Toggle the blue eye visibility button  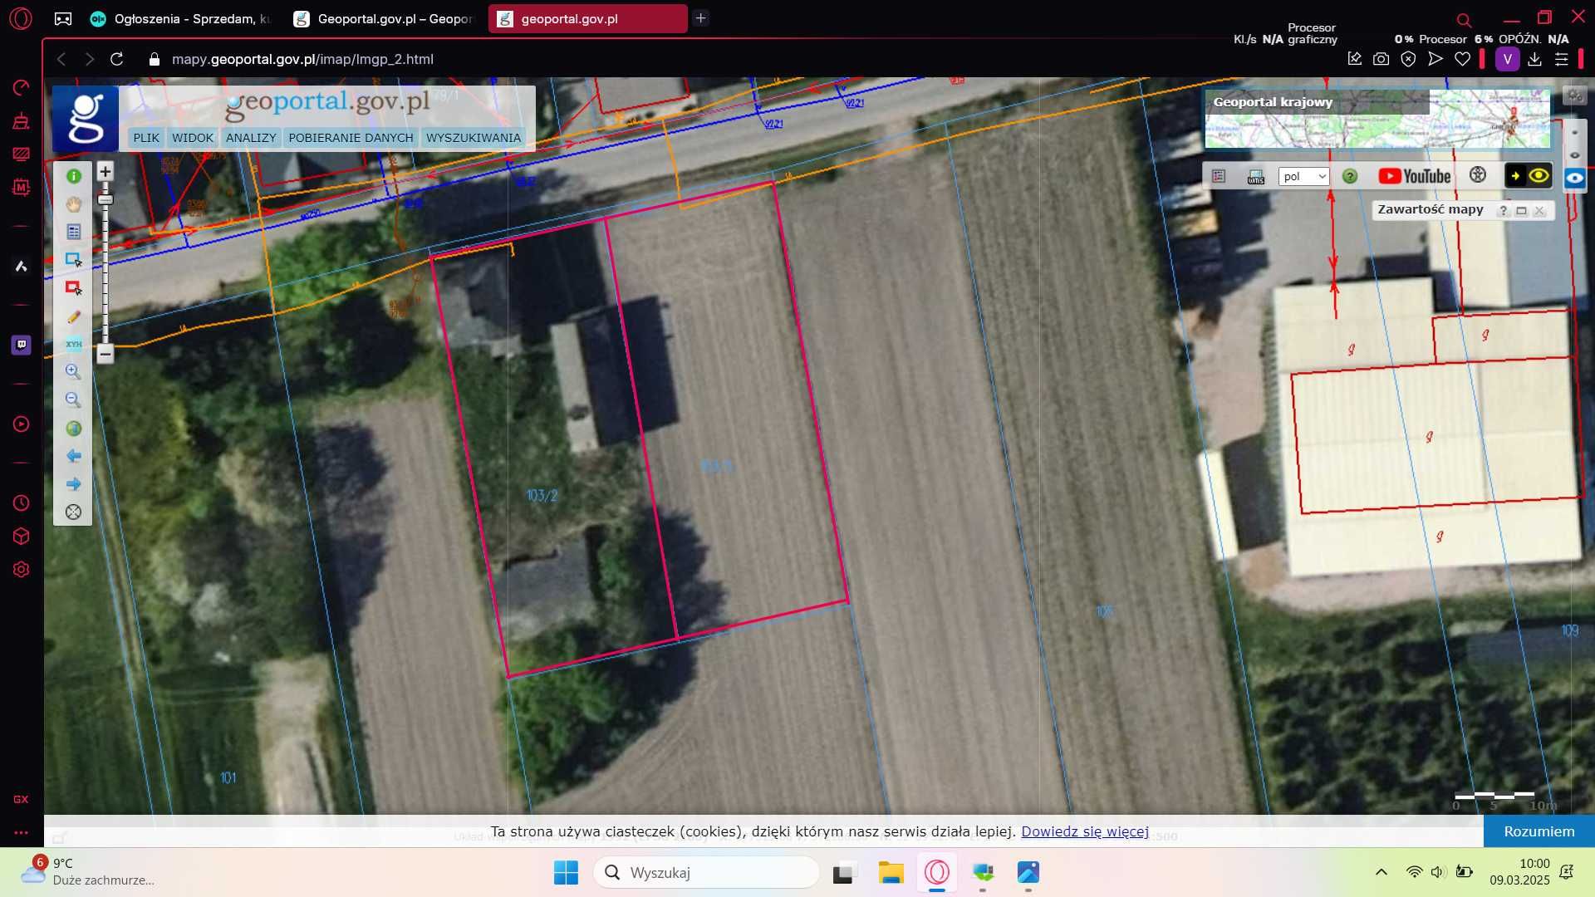1574,179
